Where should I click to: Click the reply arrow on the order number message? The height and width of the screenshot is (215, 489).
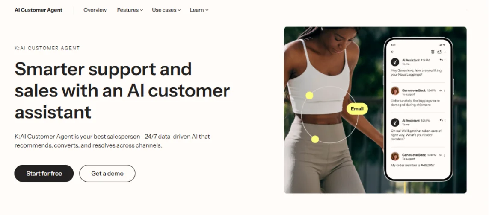tap(441, 155)
